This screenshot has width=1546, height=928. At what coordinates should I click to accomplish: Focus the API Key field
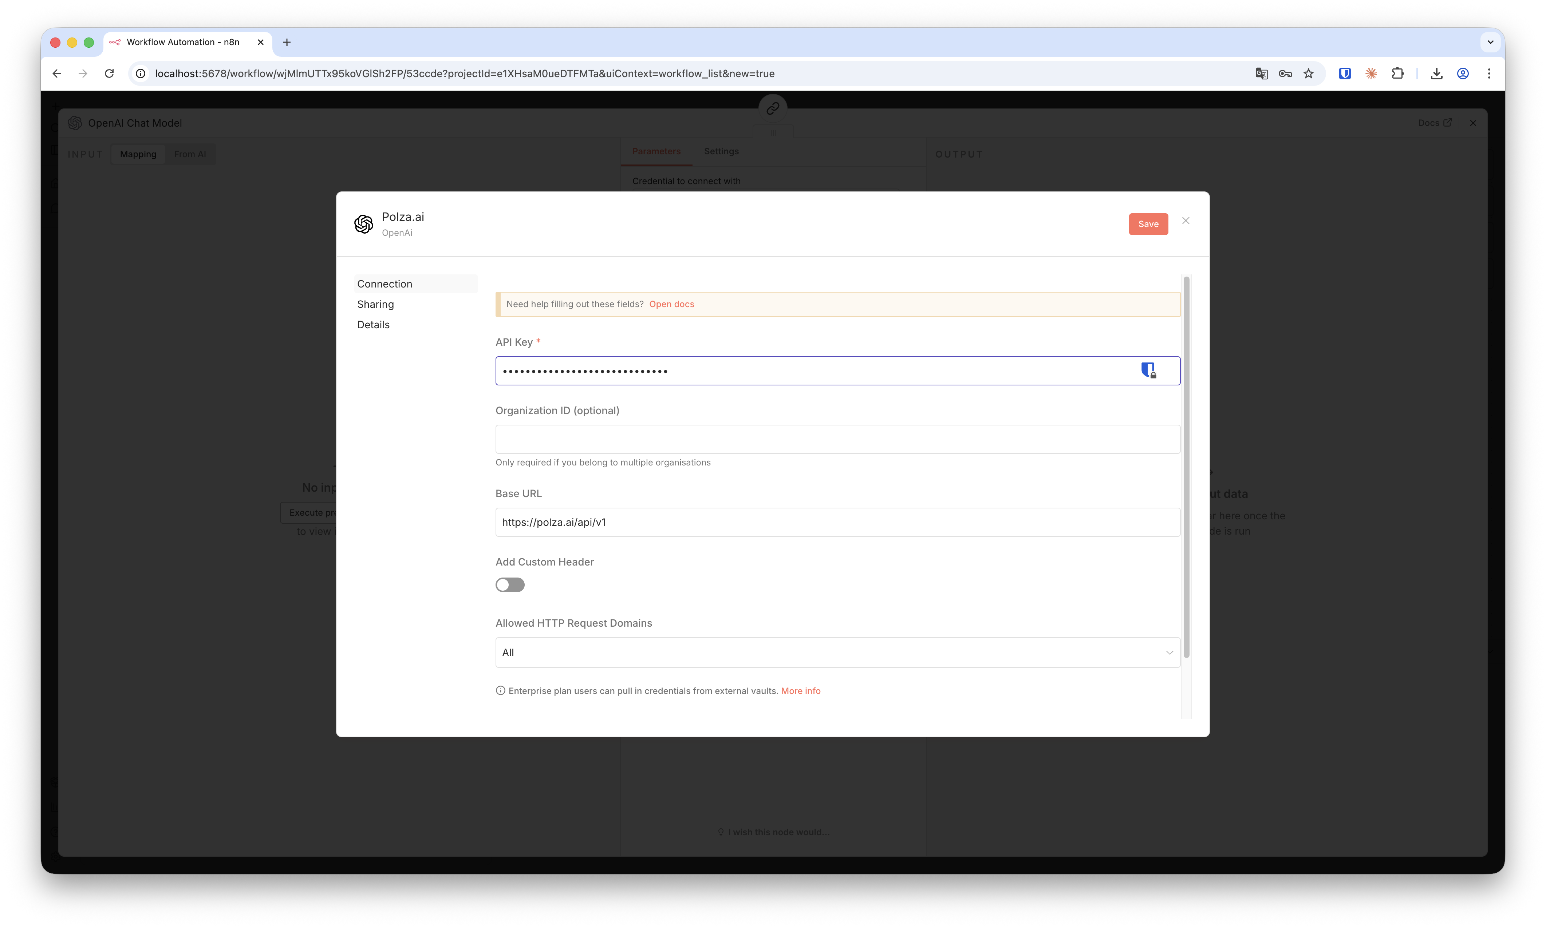838,371
